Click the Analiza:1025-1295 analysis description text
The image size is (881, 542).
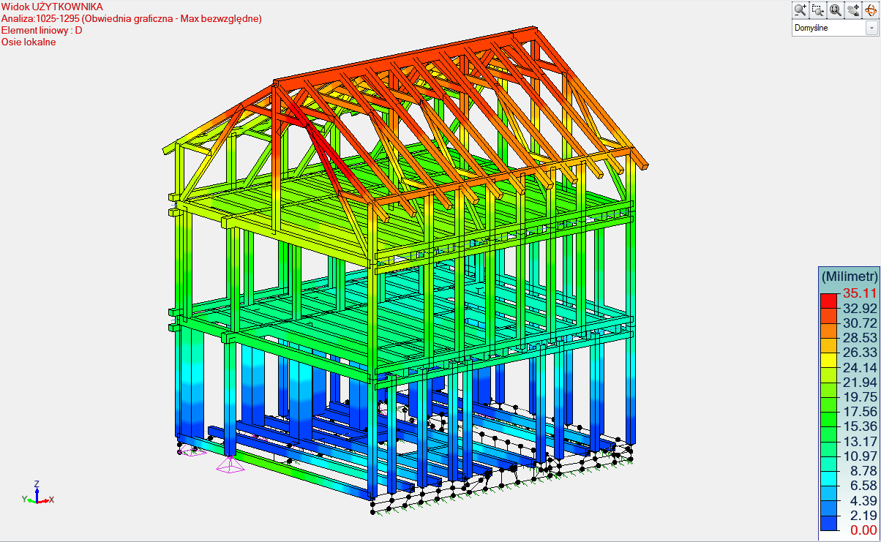(131, 18)
